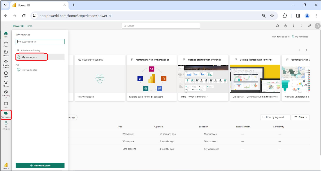This screenshot has height=172, width=322.
Task: Open Chrome three-dot menu
Action: (x=316, y=16)
